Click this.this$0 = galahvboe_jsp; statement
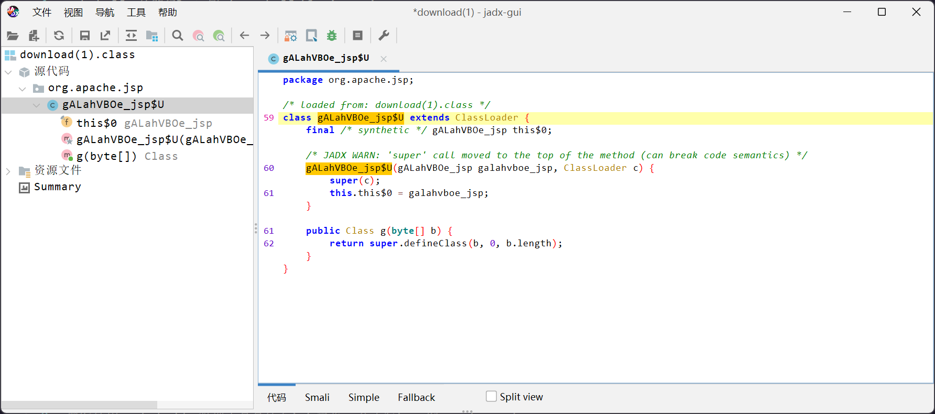Image resolution: width=935 pixels, height=414 pixels. 409,193
